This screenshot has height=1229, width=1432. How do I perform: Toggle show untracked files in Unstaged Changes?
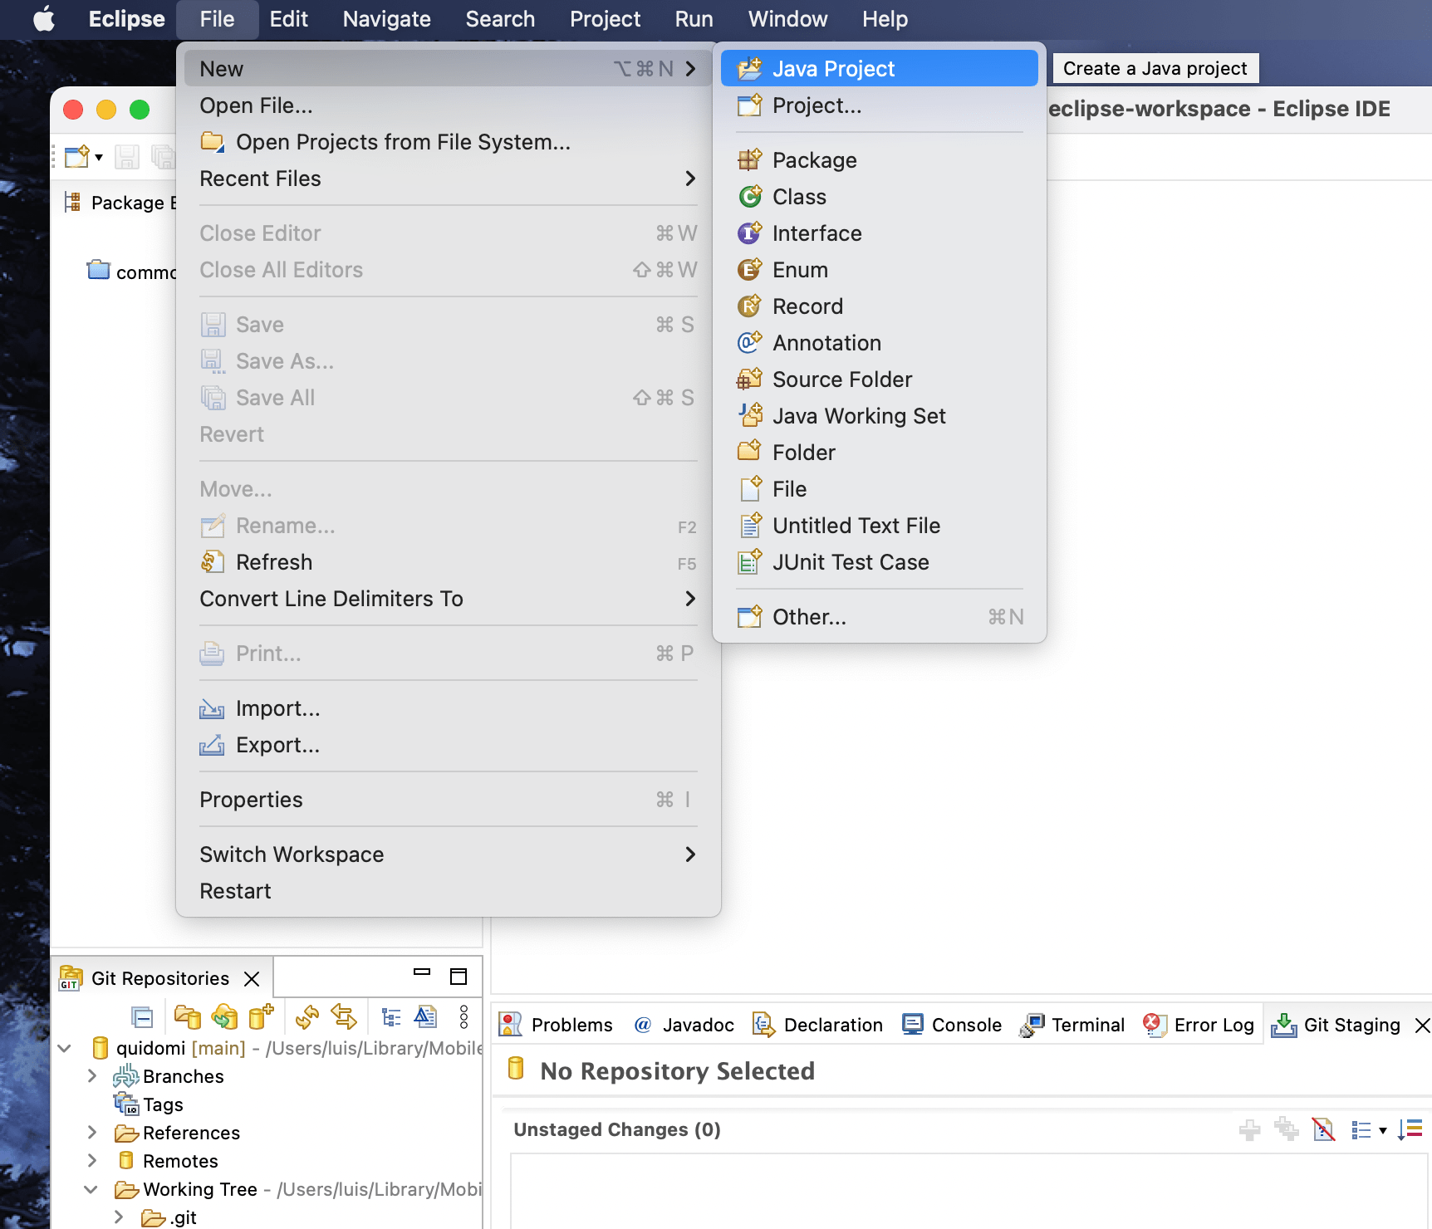pos(1323,1129)
